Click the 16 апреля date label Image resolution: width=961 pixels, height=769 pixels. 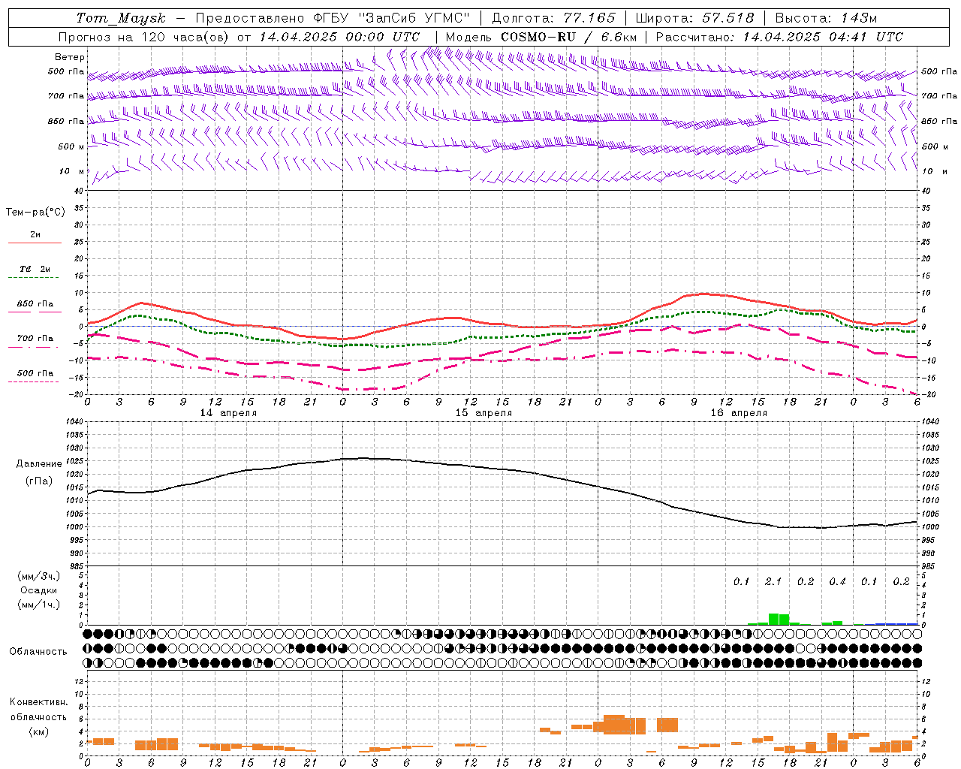pyautogui.click(x=739, y=413)
